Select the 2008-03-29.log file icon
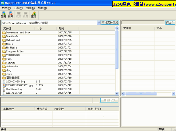 [x=4, y=82]
